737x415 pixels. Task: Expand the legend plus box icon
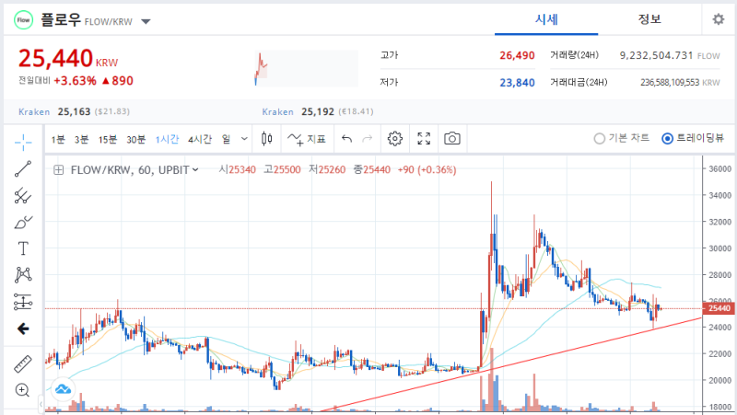pos(59,170)
